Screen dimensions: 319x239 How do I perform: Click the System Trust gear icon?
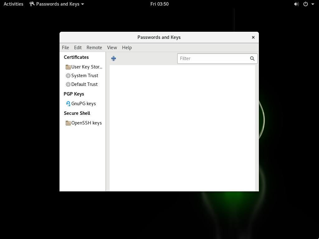68,76
